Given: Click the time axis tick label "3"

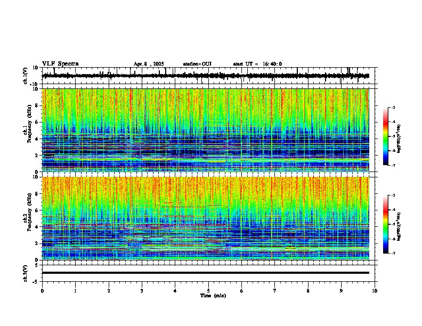Looking at the screenshot, I should coord(142,291).
